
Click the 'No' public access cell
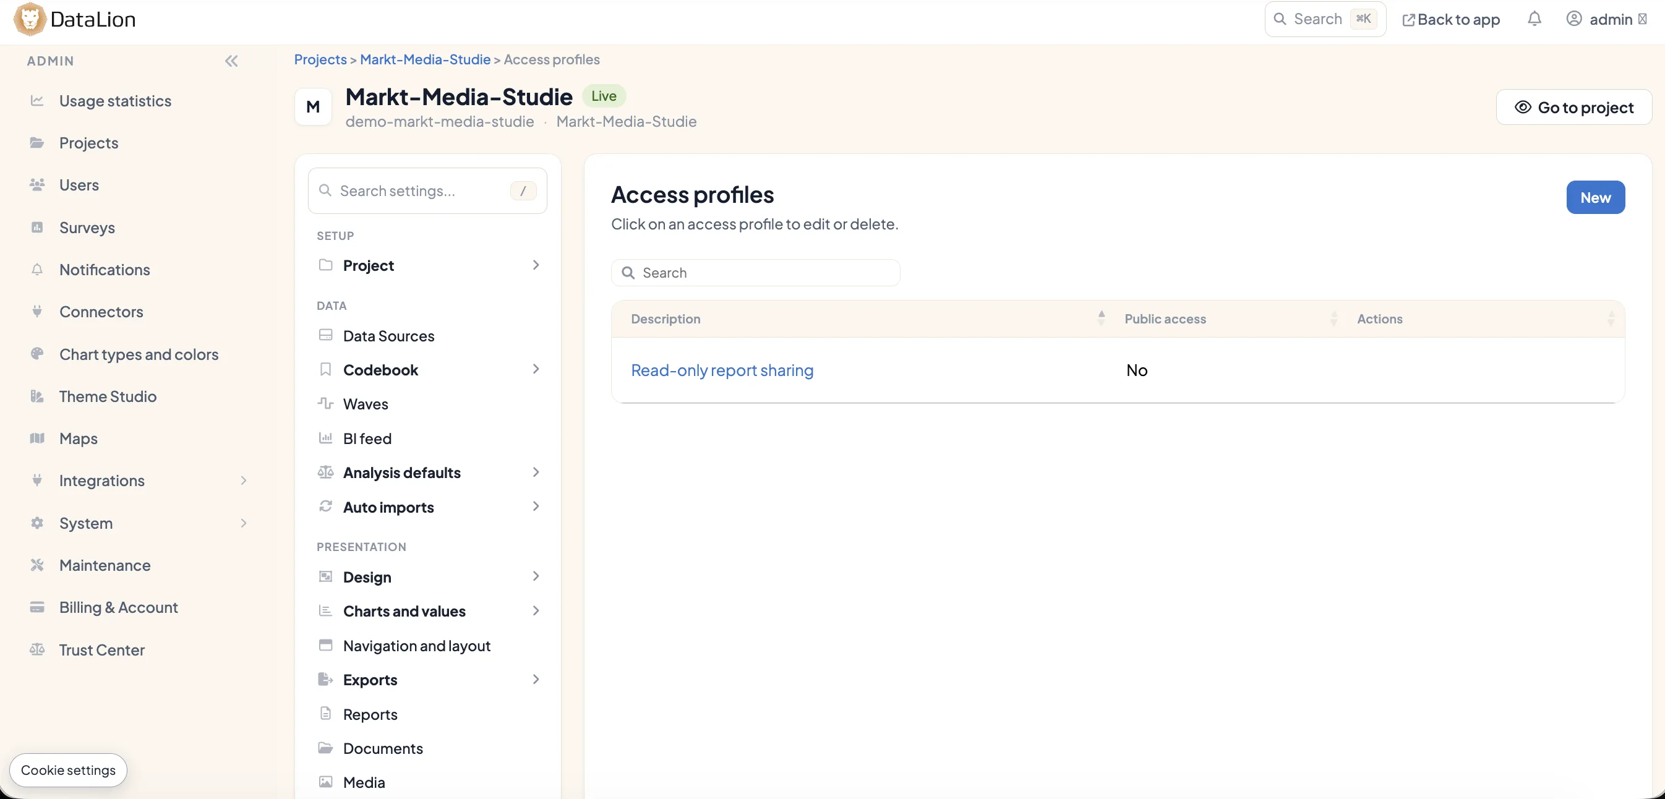(1137, 370)
